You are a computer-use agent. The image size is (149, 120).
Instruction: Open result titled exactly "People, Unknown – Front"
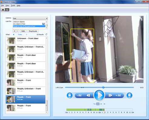pos(25,91)
